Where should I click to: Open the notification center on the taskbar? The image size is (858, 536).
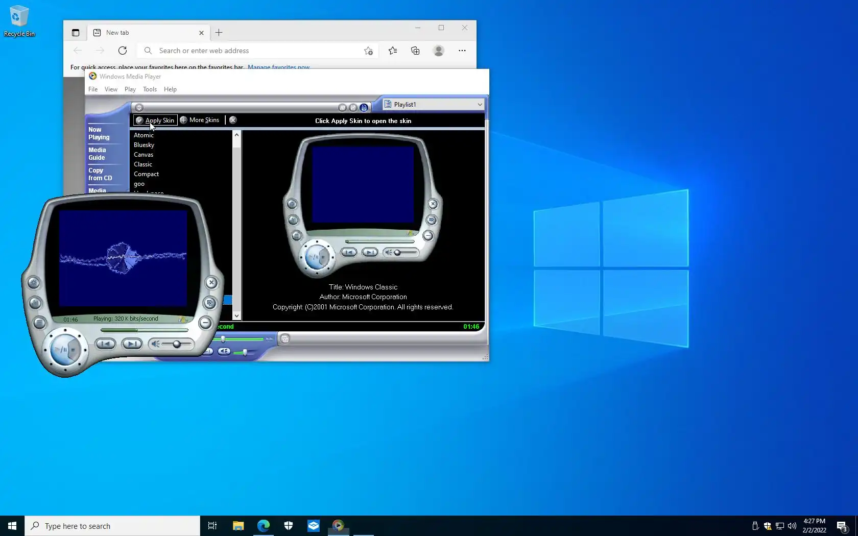coord(842,526)
